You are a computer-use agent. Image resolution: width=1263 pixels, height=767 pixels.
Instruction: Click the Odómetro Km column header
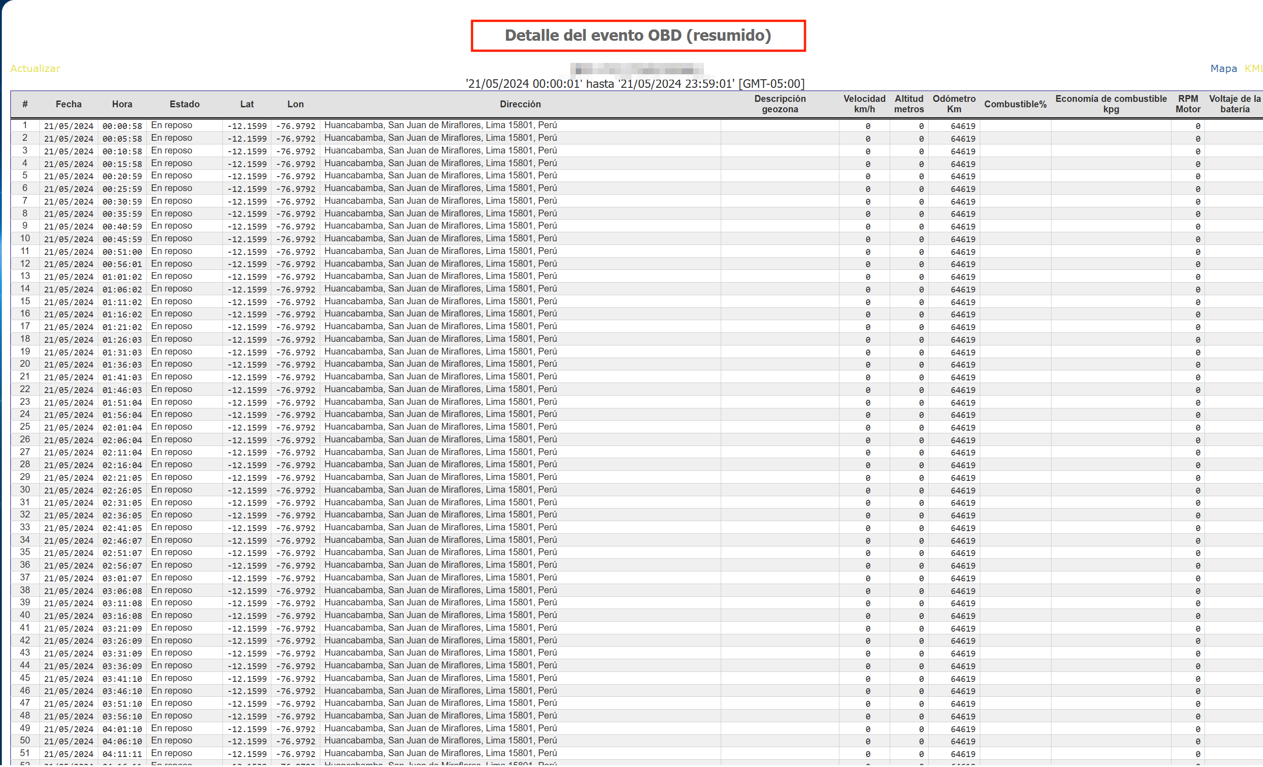954,104
